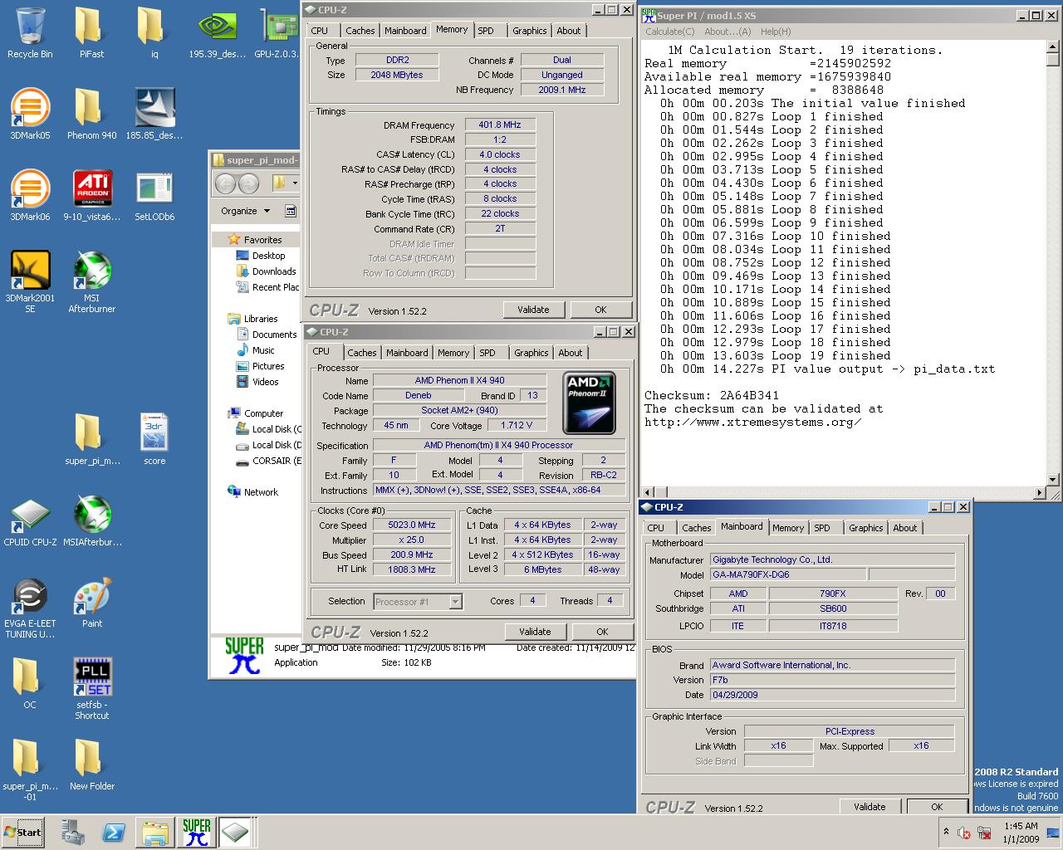Open About...(A) menu in Super PI

click(x=727, y=32)
